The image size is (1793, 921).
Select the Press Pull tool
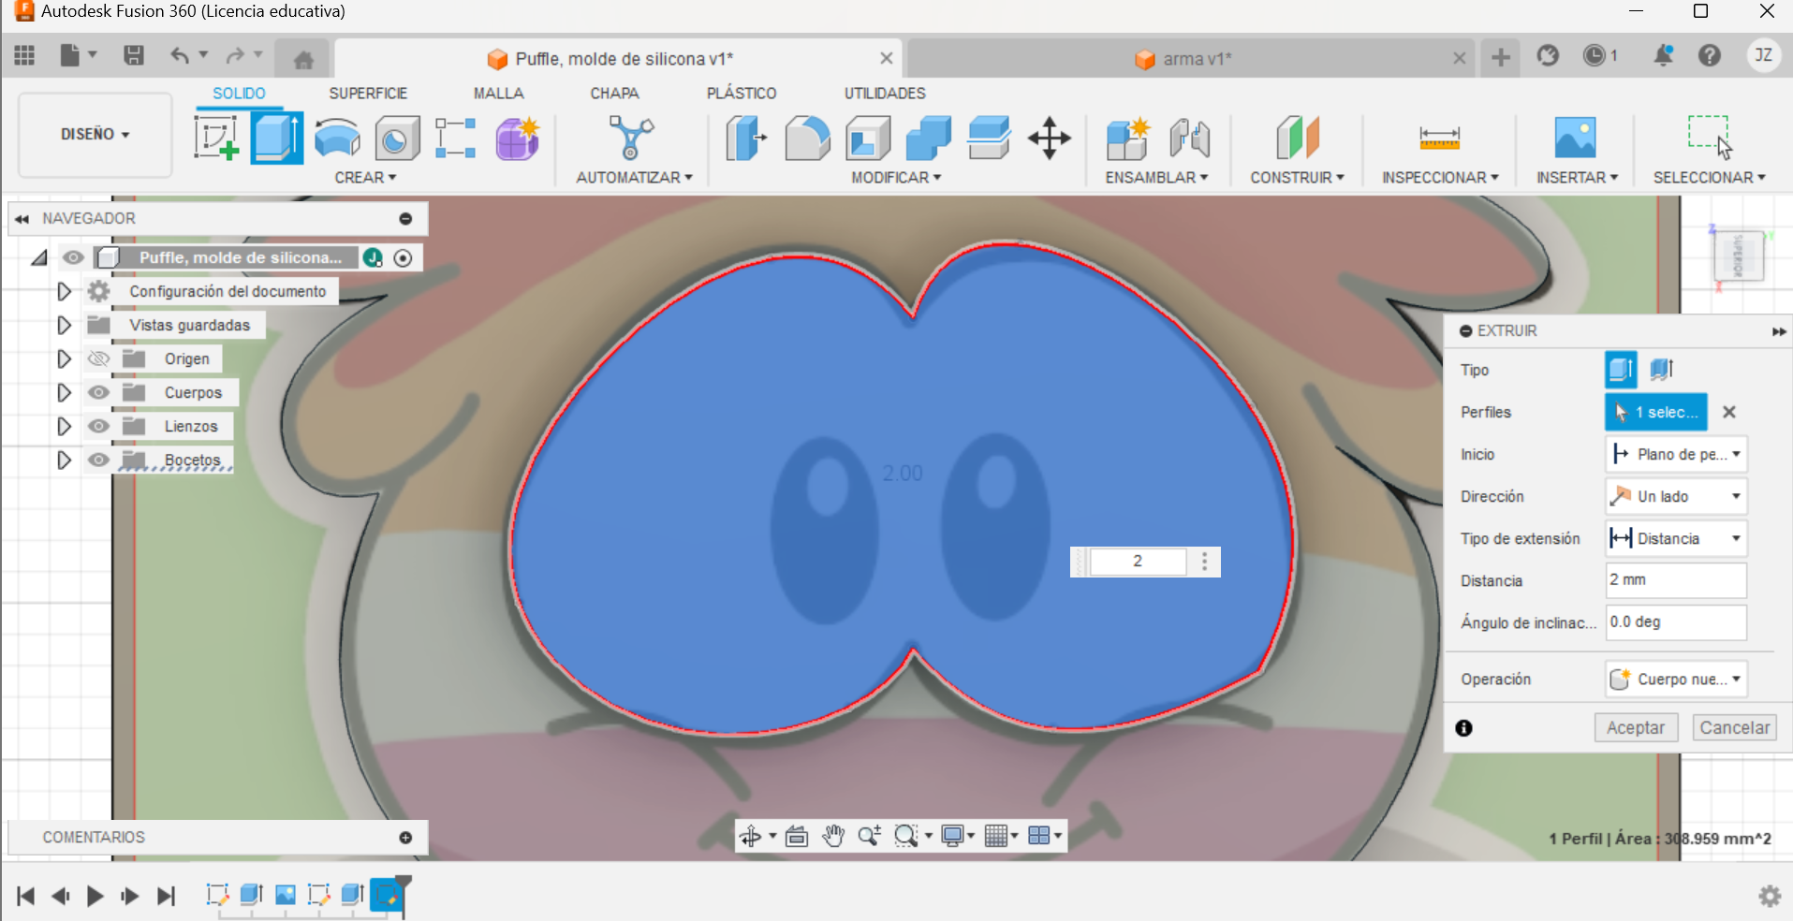[746, 138]
